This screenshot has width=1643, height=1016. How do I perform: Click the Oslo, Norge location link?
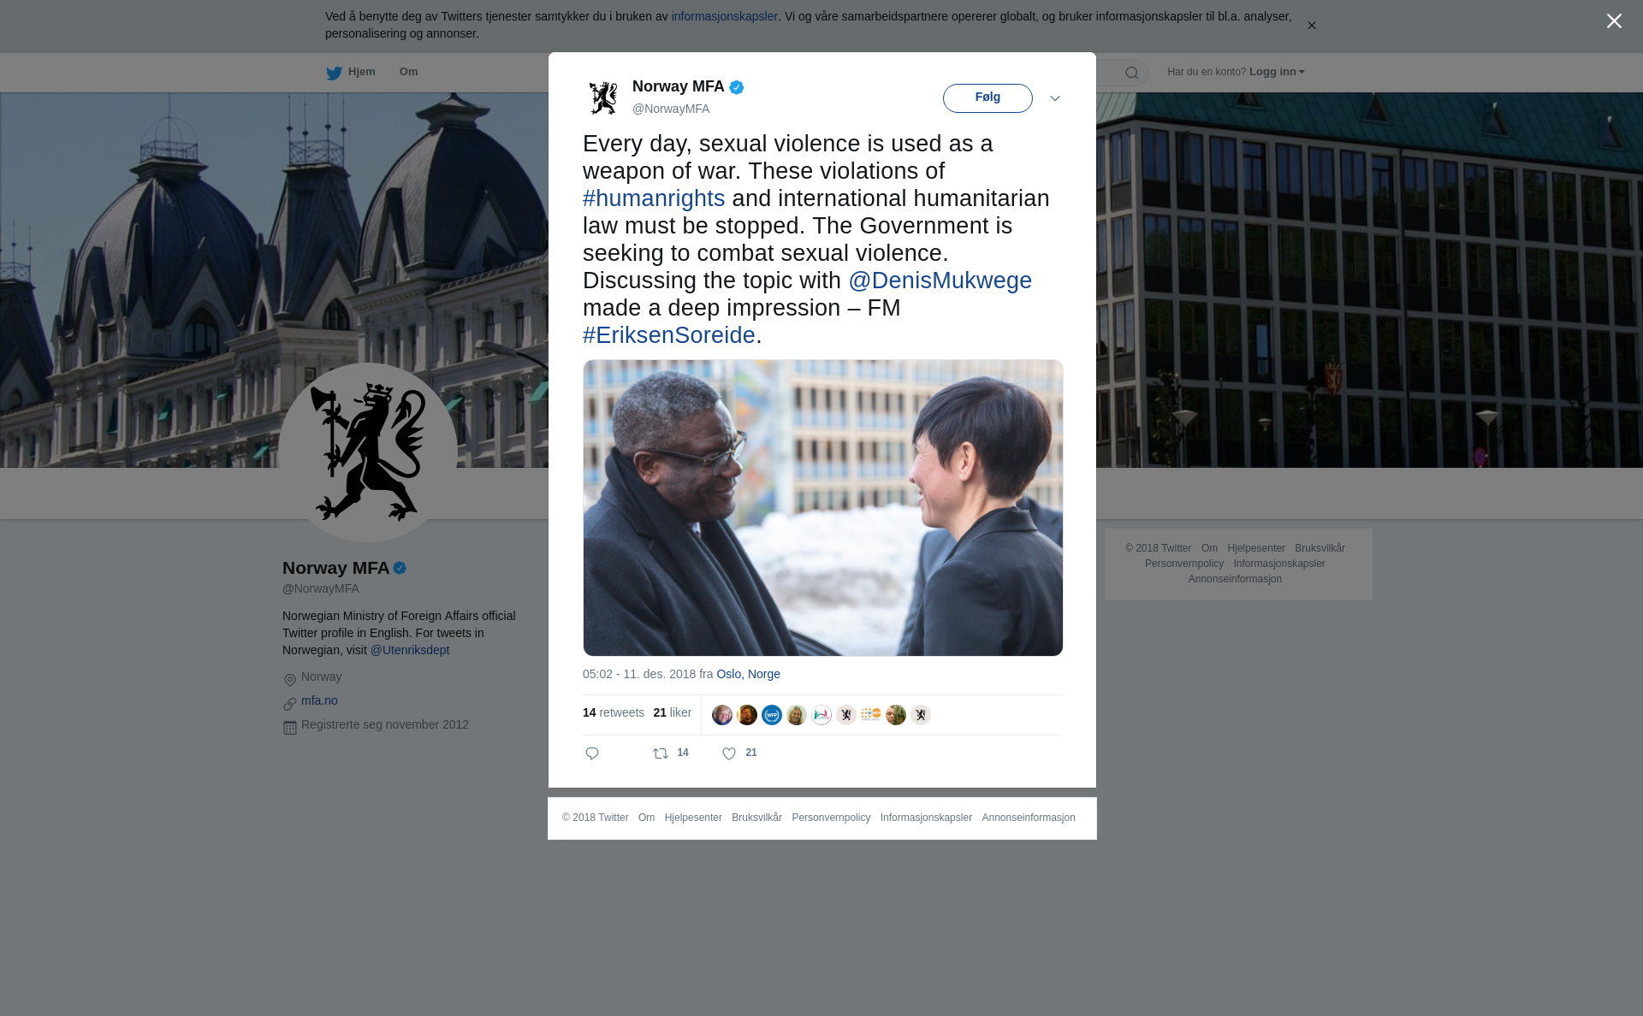pos(748,674)
